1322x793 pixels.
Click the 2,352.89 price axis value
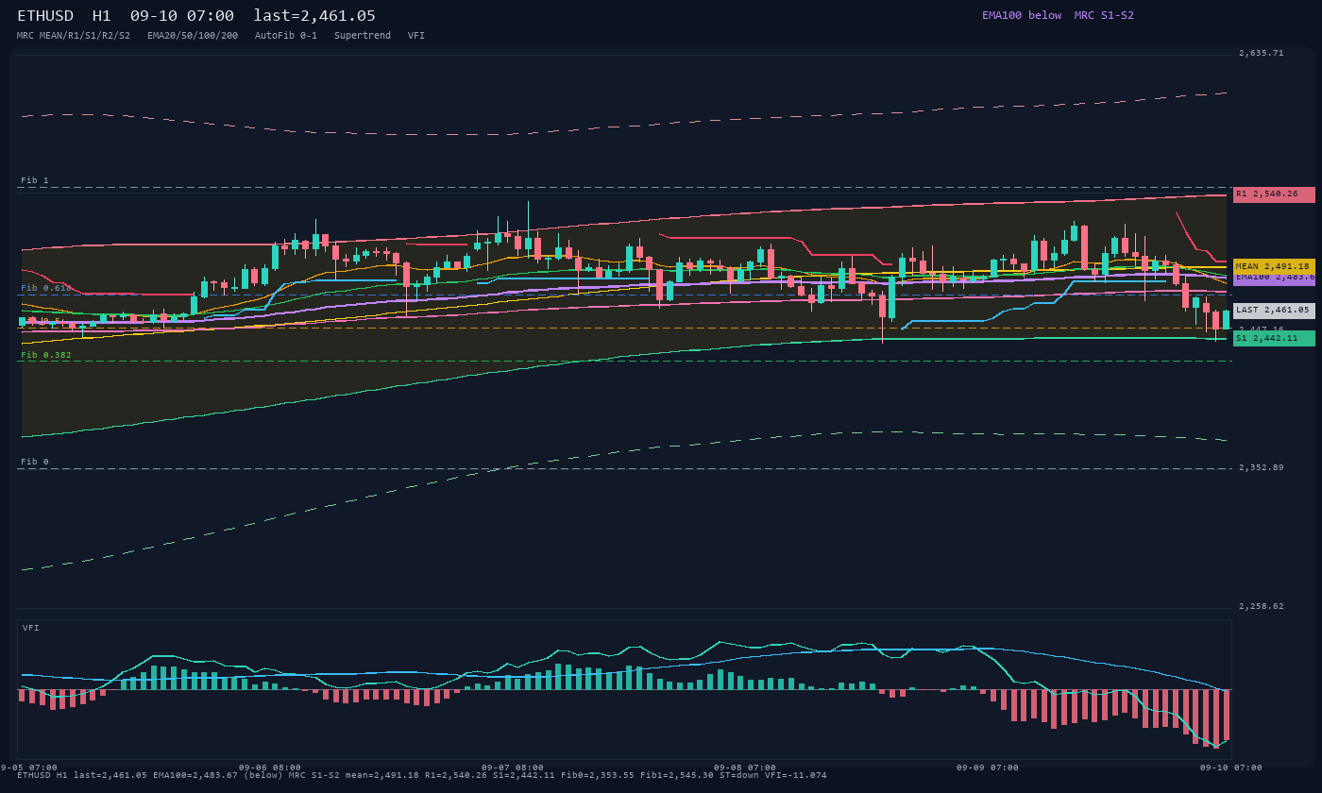(x=1262, y=467)
